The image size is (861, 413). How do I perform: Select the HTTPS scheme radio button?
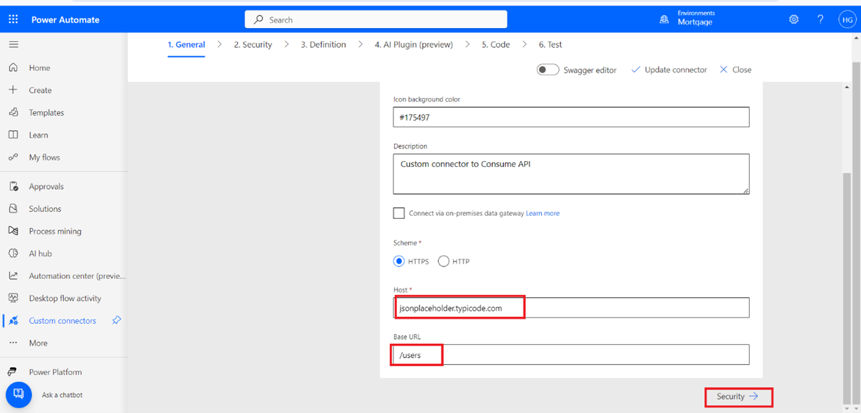pos(399,261)
